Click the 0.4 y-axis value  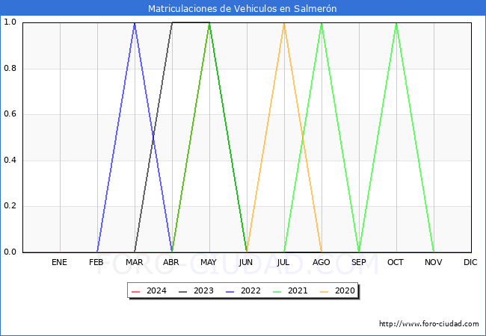pyautogui.click(x=10, y=161)
